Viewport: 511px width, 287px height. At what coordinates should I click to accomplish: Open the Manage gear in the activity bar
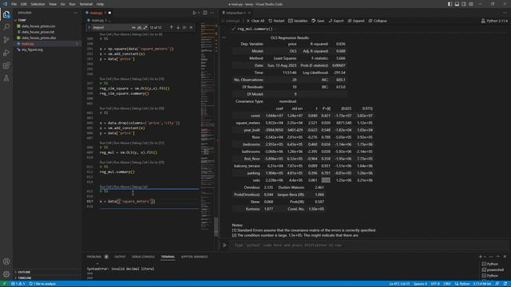(x=6, y=274)
